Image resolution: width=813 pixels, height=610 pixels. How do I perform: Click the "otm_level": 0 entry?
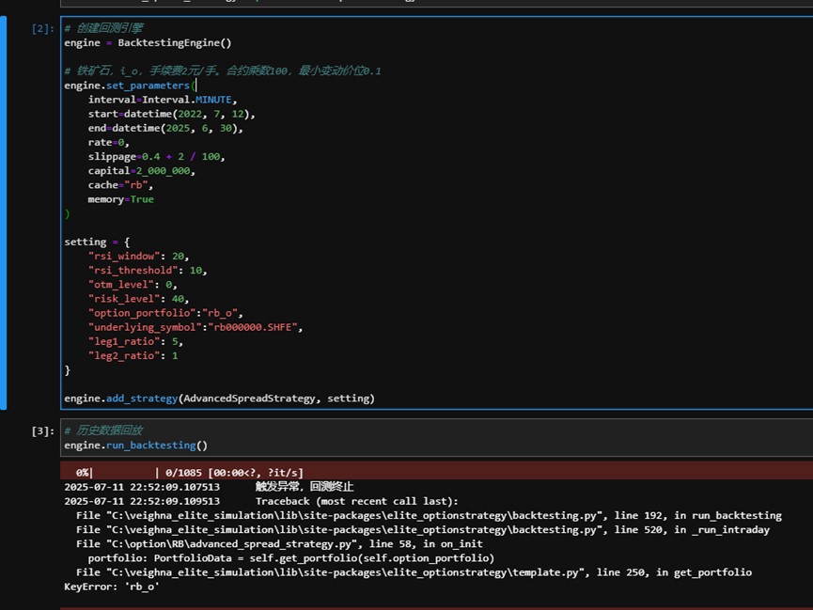pos(133,285)
